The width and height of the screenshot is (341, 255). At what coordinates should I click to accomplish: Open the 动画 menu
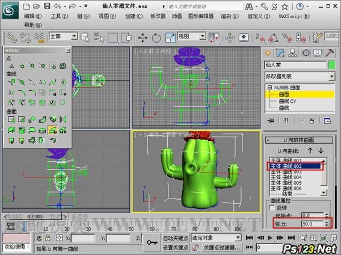coord(177,16)
